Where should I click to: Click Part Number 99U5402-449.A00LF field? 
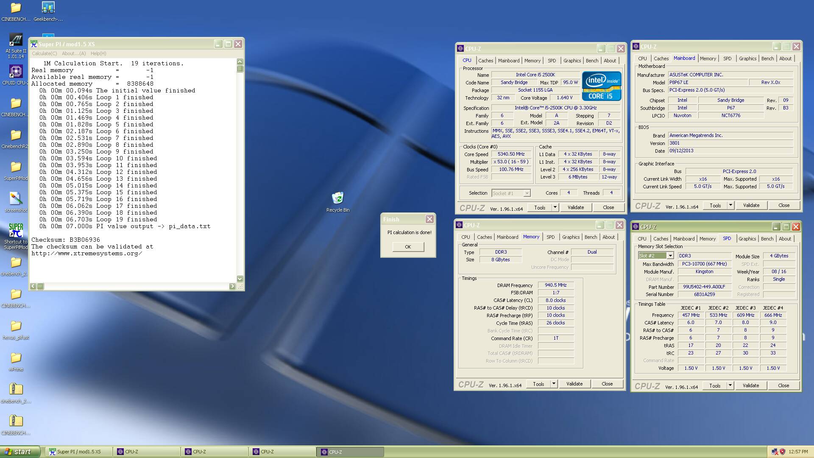pyautogui.click(x=704, y=287)
